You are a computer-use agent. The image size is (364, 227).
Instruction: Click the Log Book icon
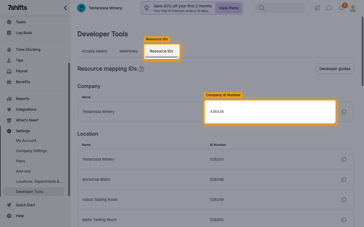pos(9,33)
